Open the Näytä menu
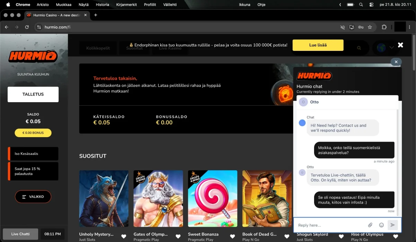 [84, 5]
